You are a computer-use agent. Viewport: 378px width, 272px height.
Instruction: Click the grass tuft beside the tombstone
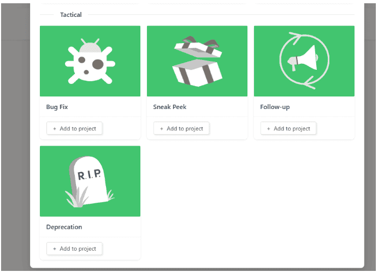click(75, 197)
